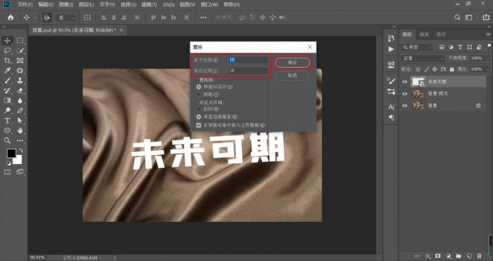Image resolution: width=493 pixels, height=261 pixels.
Task: Select the Quick Selection tool
Action: [x=20, y=50]
